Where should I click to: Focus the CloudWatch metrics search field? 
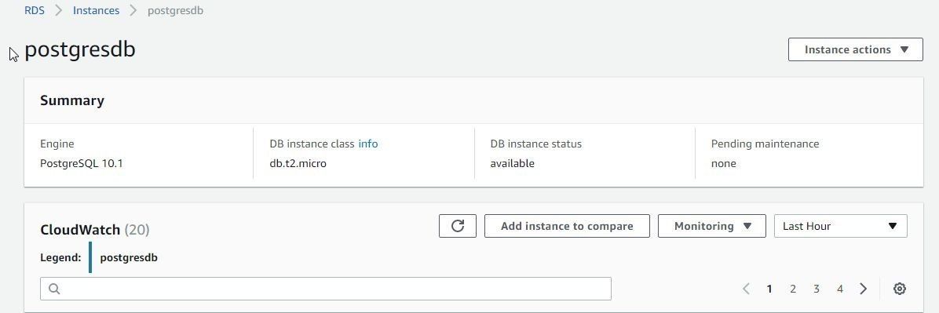coord(326,289)
